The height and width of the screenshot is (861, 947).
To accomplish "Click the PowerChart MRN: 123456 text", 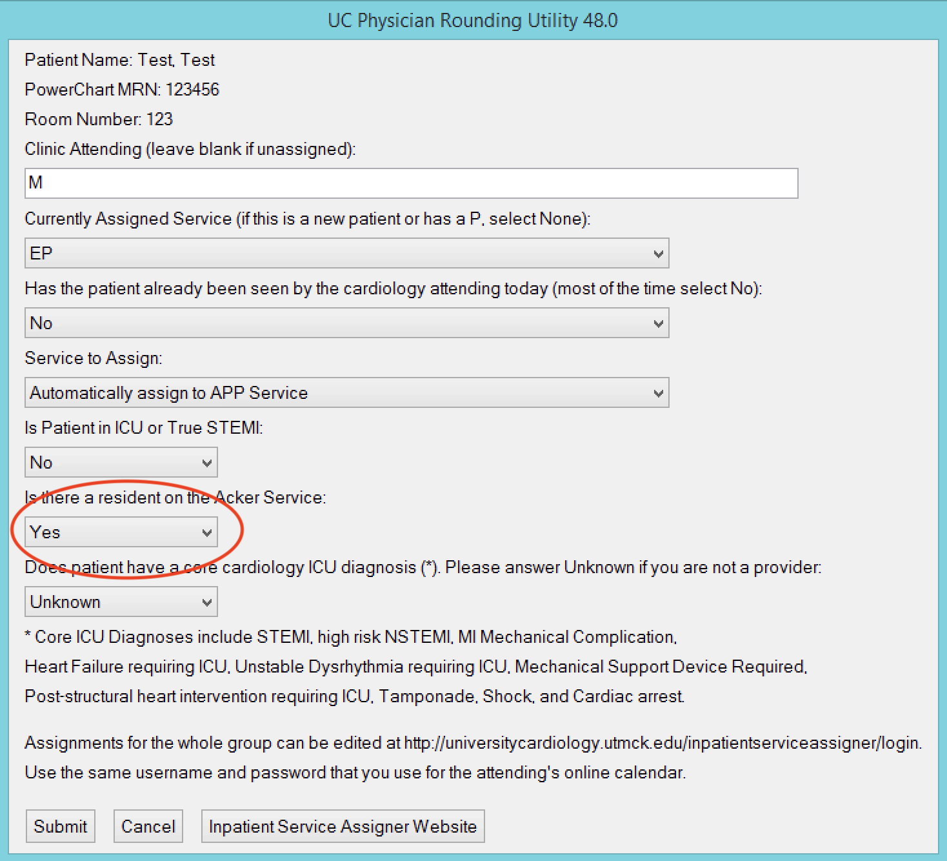I will click(122, 90).
